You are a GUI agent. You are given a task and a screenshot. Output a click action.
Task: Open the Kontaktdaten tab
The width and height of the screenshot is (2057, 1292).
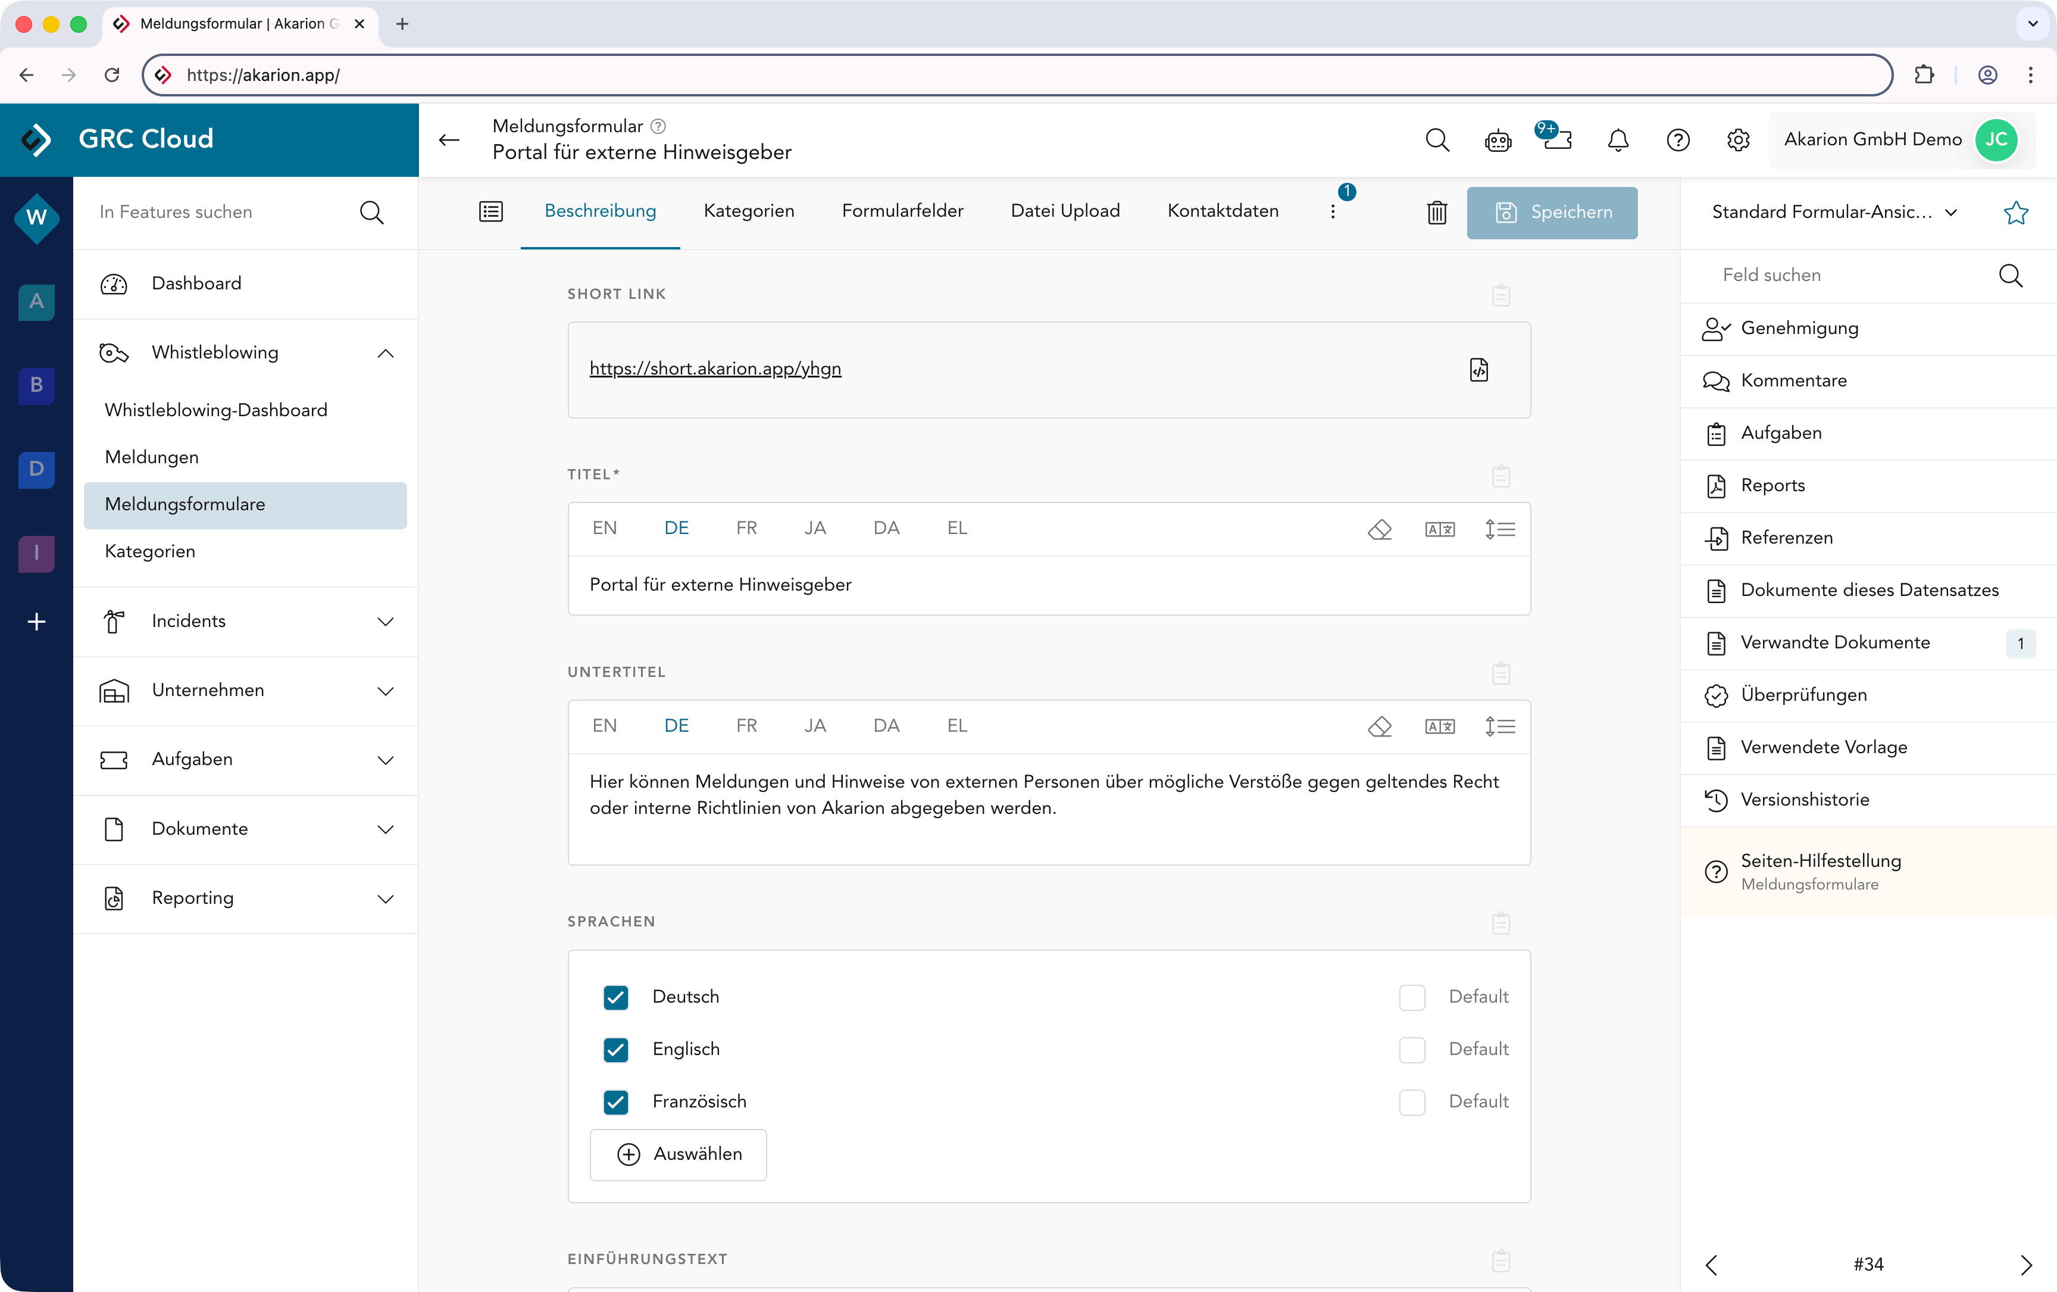1223,211
